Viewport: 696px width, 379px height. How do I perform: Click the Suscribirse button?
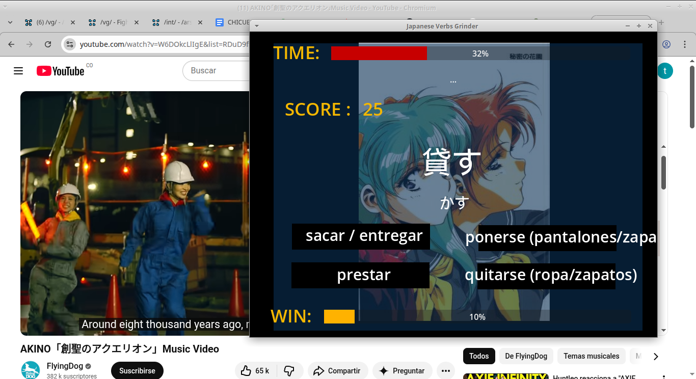click(137, 371)
